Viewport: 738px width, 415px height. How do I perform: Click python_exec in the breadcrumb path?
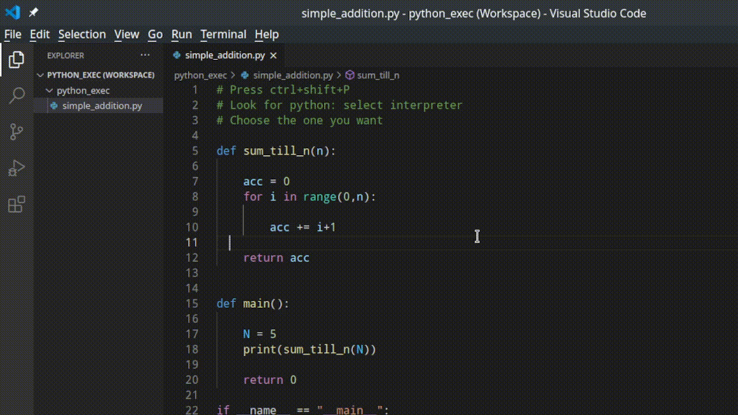[x=201, y=75]
